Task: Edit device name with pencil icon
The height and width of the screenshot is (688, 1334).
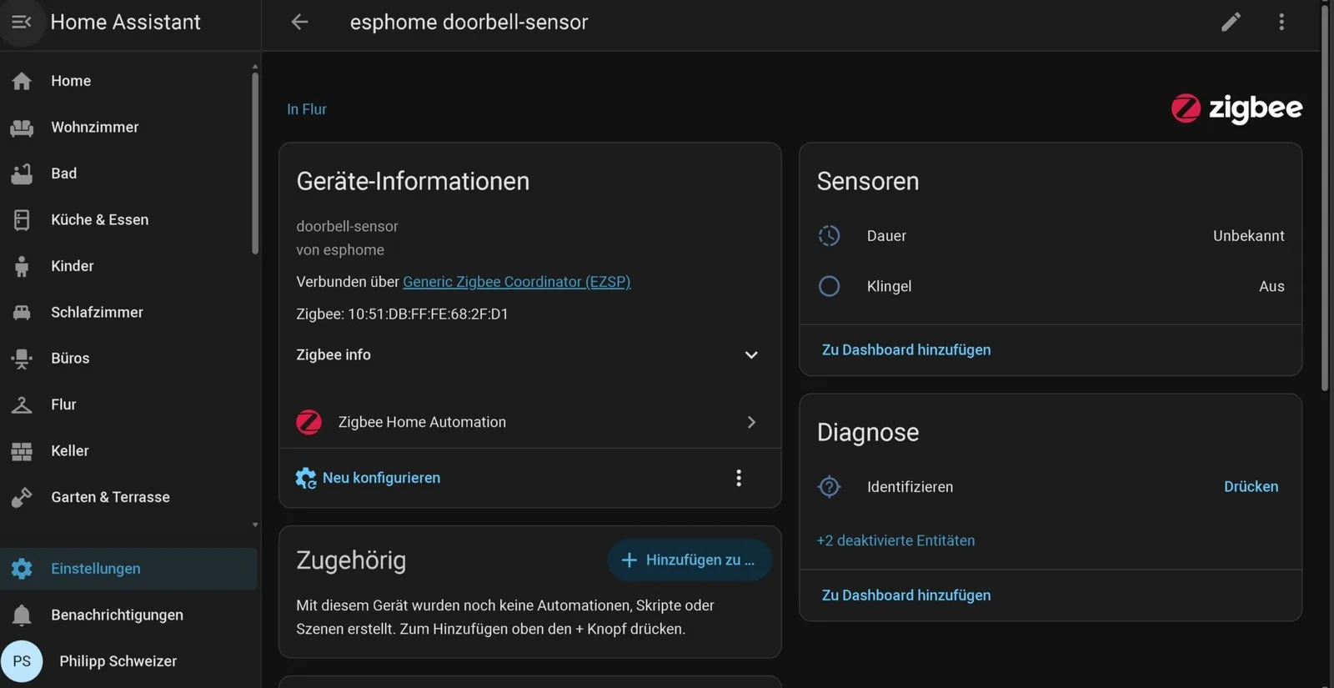Action: pyautogui.click(x=1231, y=22)
